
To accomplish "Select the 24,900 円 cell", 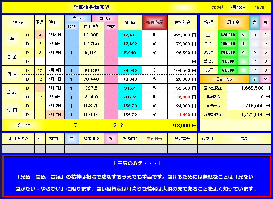I will pos(182,106).
